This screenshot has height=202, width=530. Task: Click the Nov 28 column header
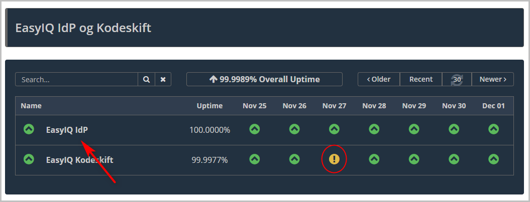coord(374,106)
